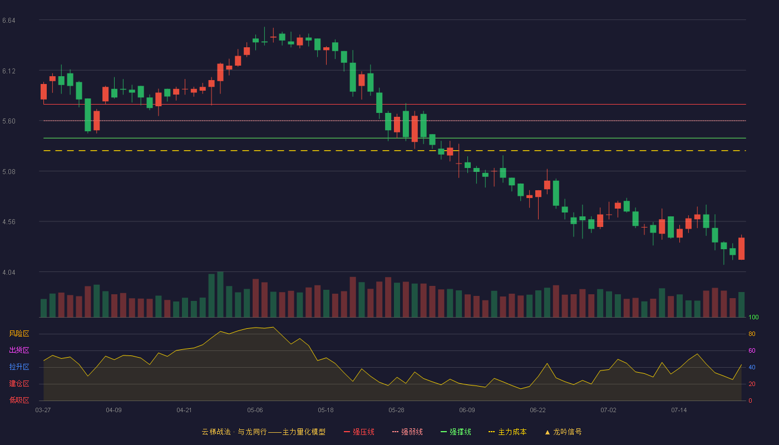779x445 pixels.
Task: Click the 03-27 date axis label
Action: [43, 410]
